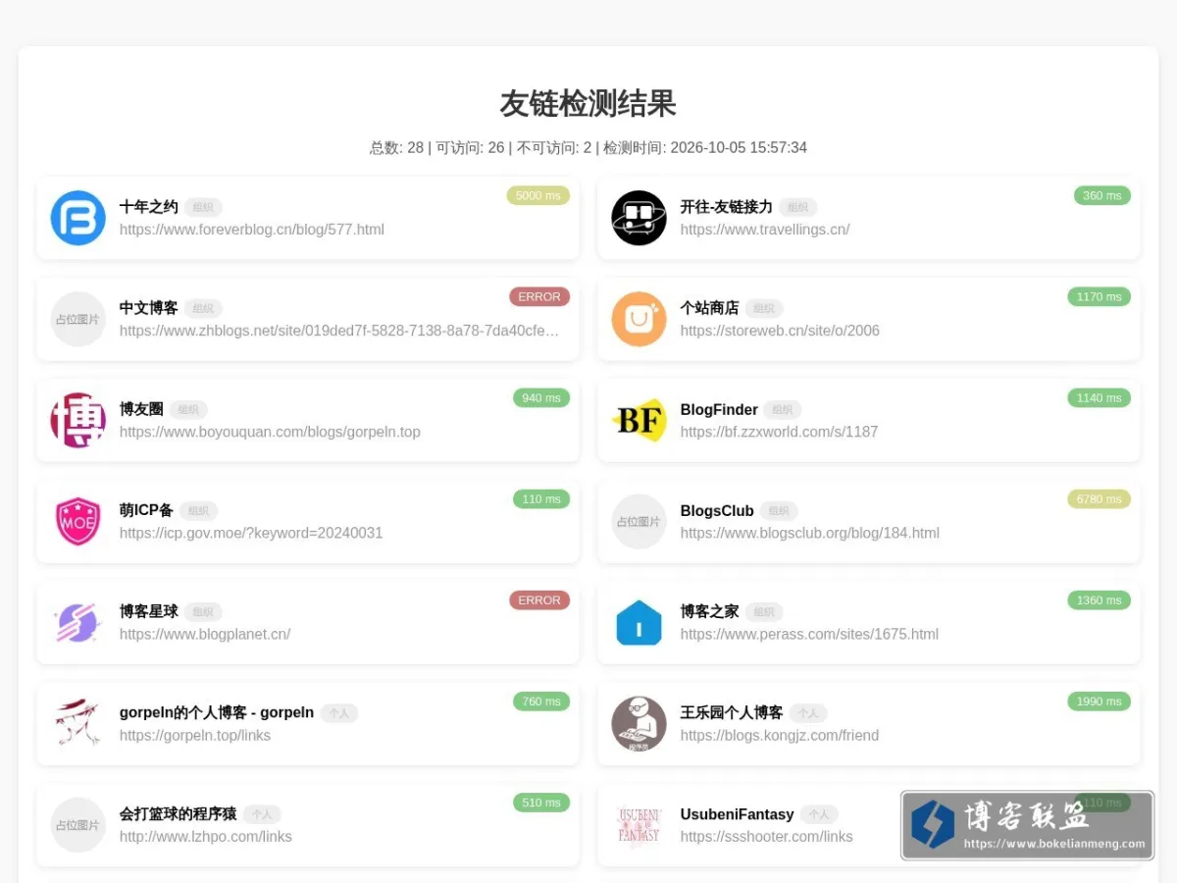Click the 个人 tag beside UsubeniFantasy
The height and width of the screenshot is (883, 1177).
click(819, 814)
